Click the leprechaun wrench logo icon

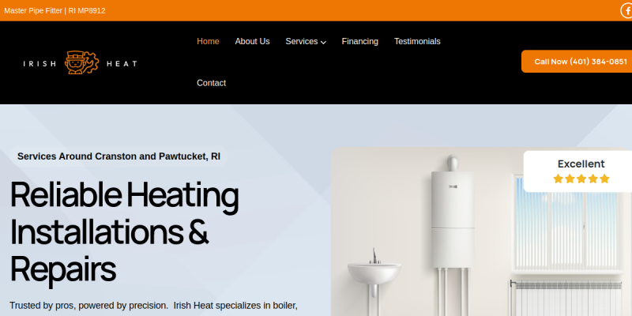click(x=81, y=62)
